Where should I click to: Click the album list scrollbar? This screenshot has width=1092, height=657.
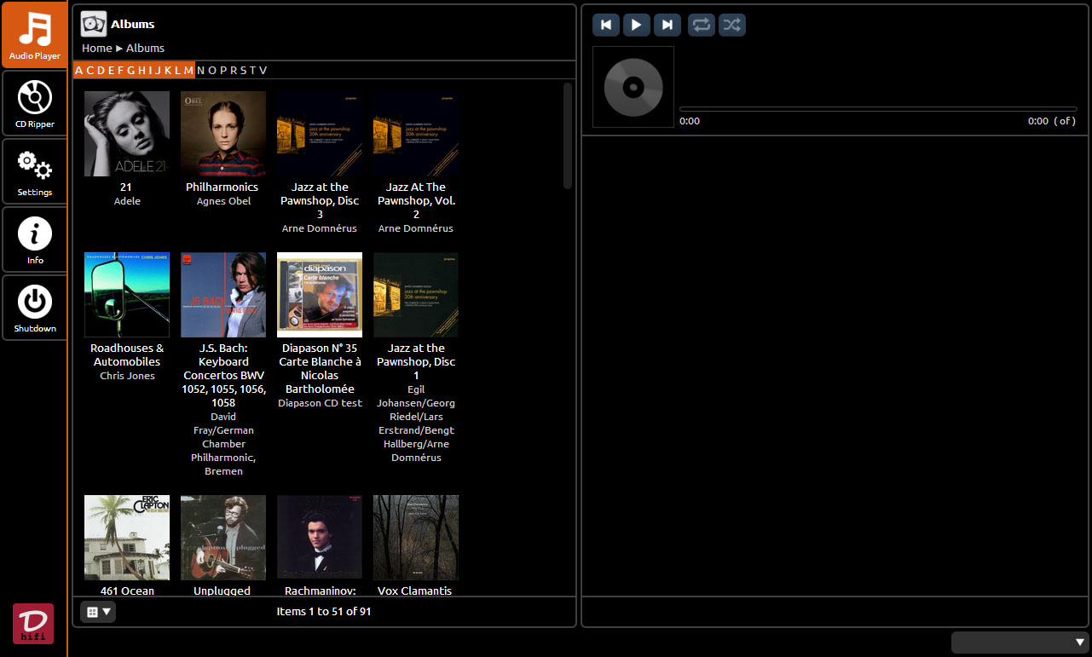568,136
